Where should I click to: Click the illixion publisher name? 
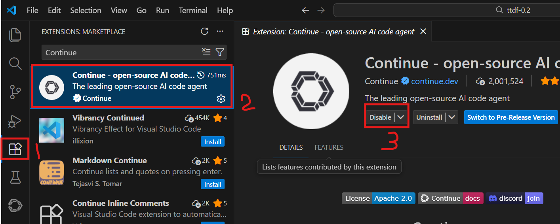click(83, 141)
